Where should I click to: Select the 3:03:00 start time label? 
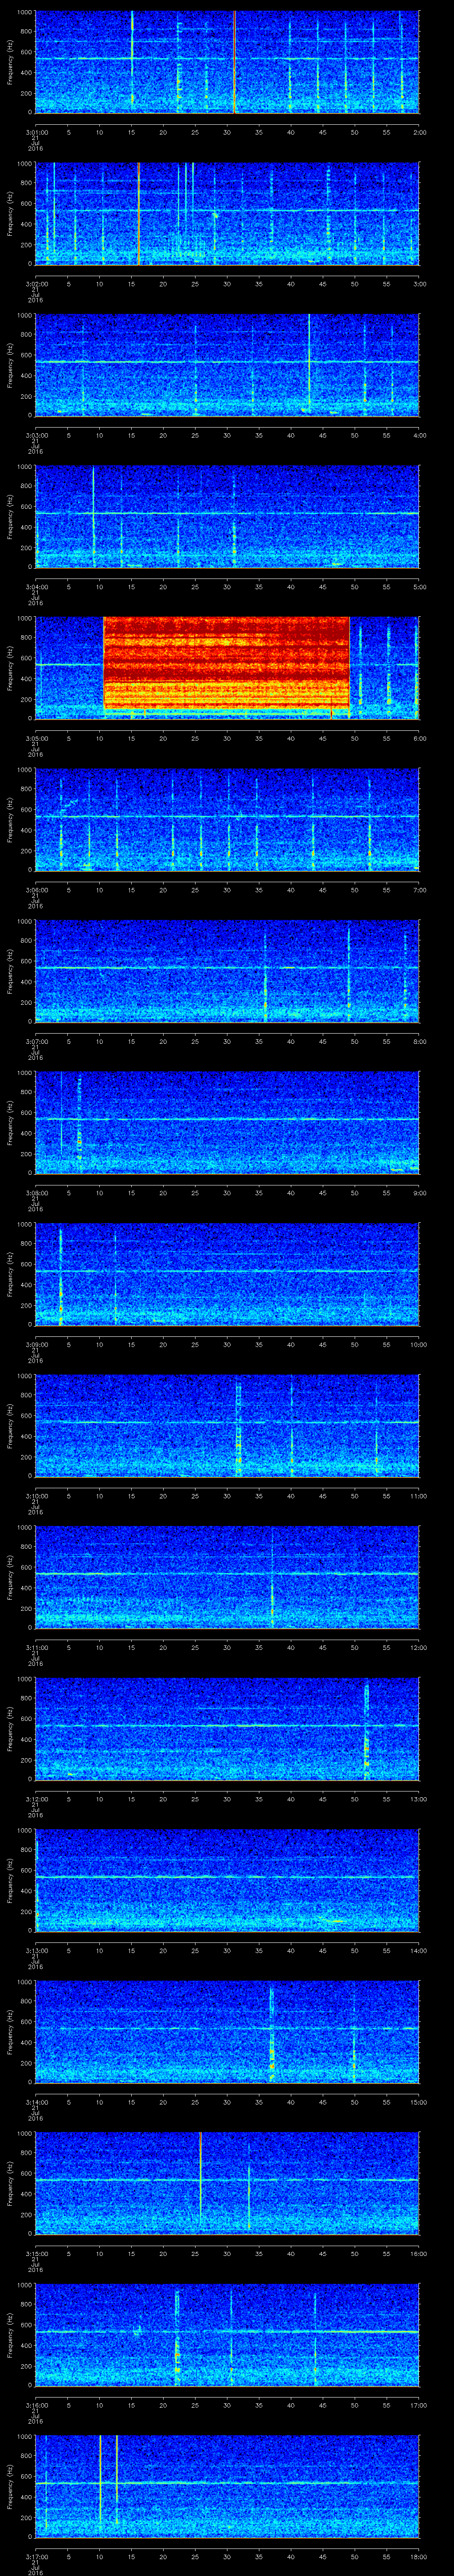[36, 435]
